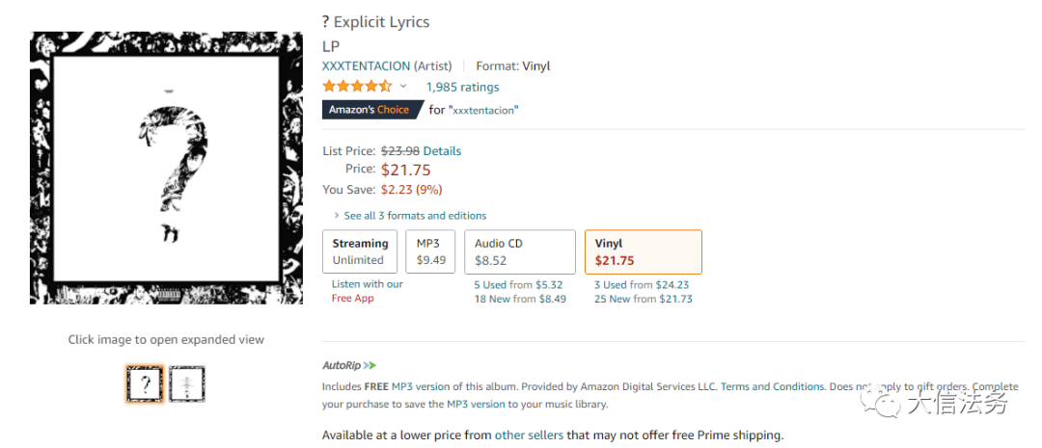
Task: Open the Terms and Conditions link
Action: tap(773, 386)
